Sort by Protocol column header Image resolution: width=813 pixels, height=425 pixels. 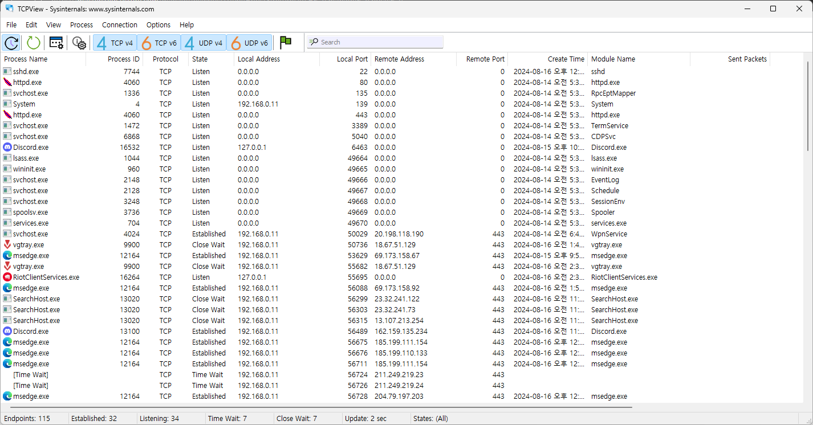166,59
